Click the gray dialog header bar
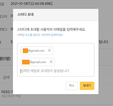The width and height of the screenshot is (113, 106). pos(56,15)
